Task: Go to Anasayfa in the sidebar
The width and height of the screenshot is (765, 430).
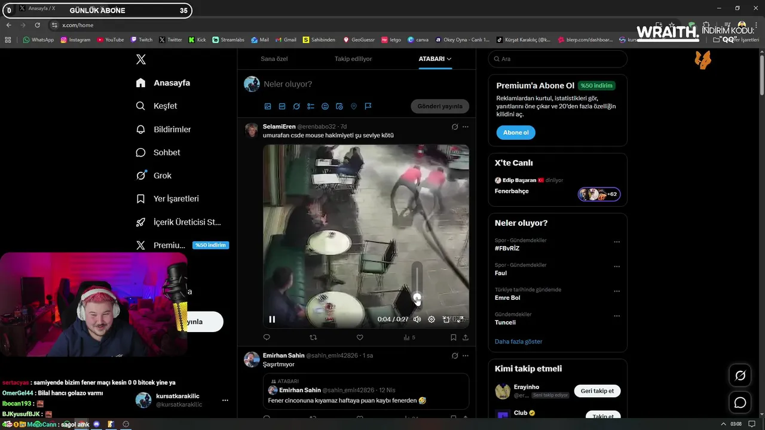Action: point(163,83)
